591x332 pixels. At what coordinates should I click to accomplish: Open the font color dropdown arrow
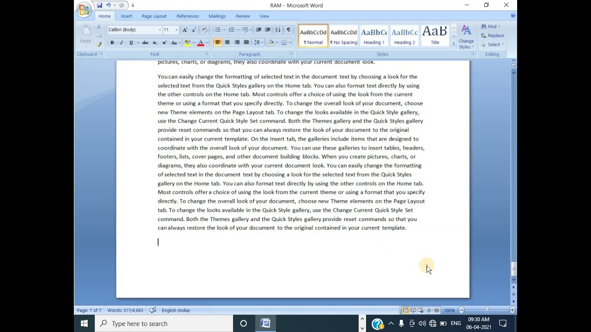coord(207,42)
